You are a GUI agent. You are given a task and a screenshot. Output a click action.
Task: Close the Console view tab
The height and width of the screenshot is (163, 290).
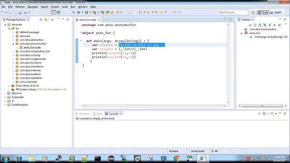coord(121,114)
